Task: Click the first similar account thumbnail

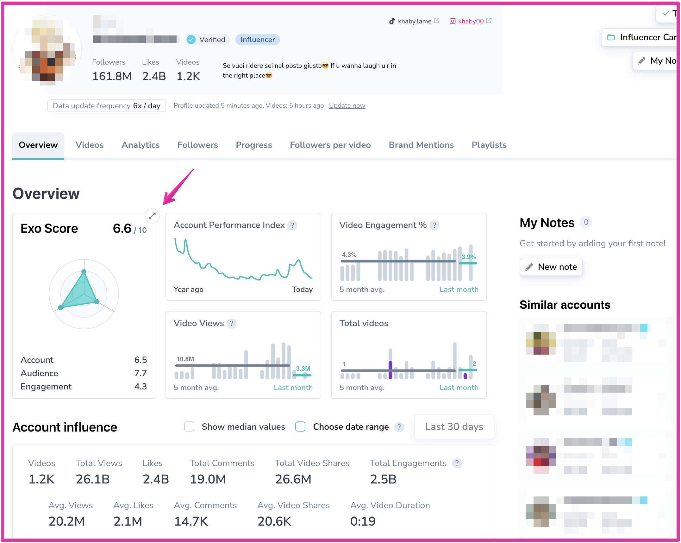Action: click(541, 343)
